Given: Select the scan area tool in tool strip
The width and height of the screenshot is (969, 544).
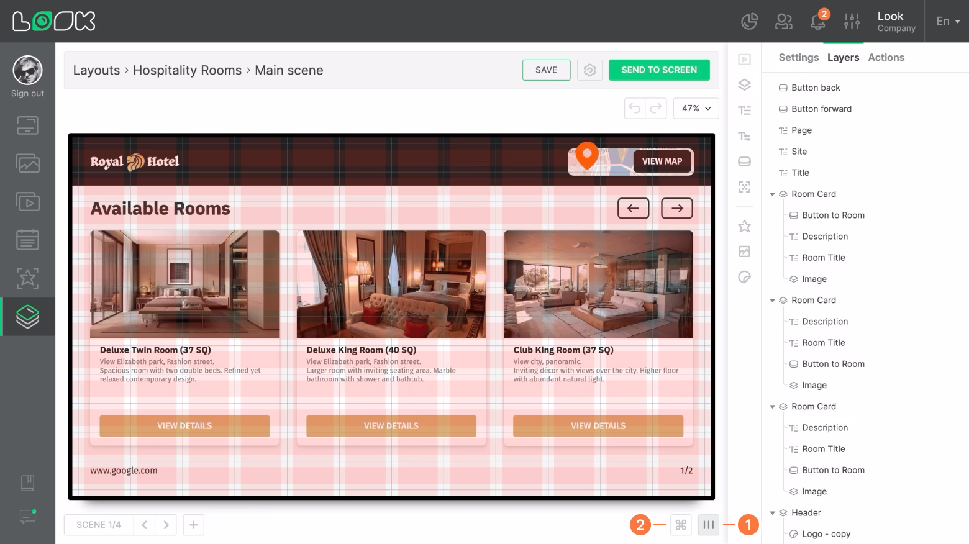Looking at the screenshot, I should [x=745, y=187].
